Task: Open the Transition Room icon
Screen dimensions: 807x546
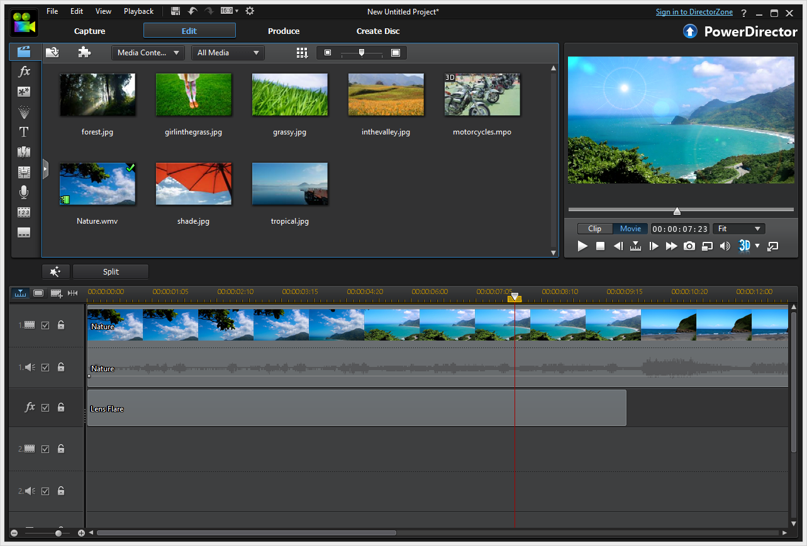Action: pyautogui.click(x=24, y=152)
